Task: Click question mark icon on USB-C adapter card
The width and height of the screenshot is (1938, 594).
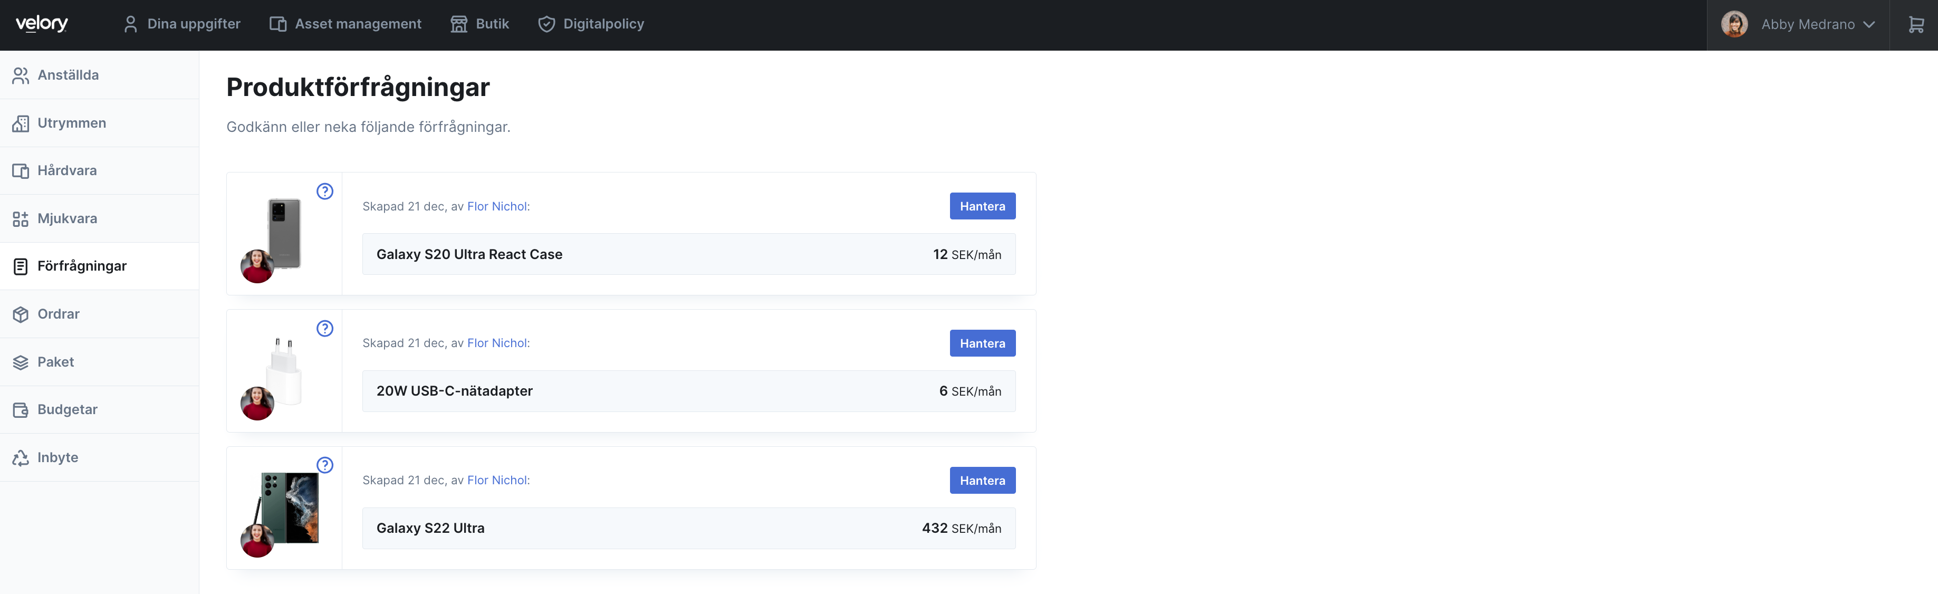Action: point(325,328)
